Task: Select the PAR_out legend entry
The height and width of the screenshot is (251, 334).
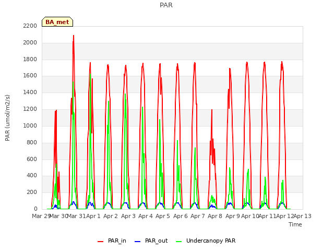Action: click(x=151, y=241)
